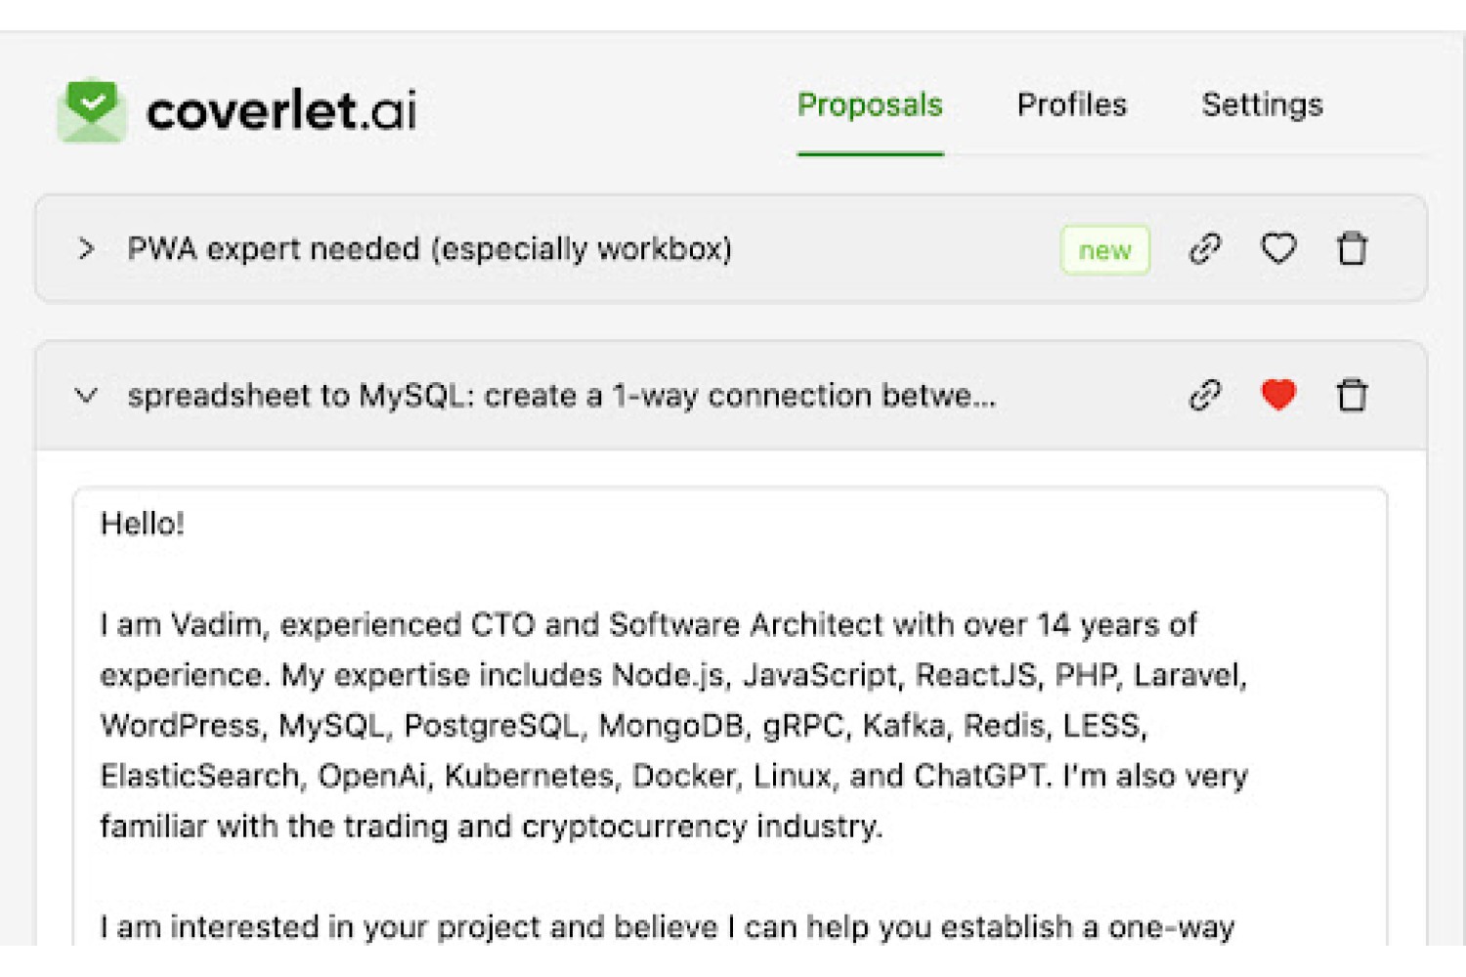Switch to the Profiles tab
The height and width of the screenshot is (977, 1466).
point(1072,105)
